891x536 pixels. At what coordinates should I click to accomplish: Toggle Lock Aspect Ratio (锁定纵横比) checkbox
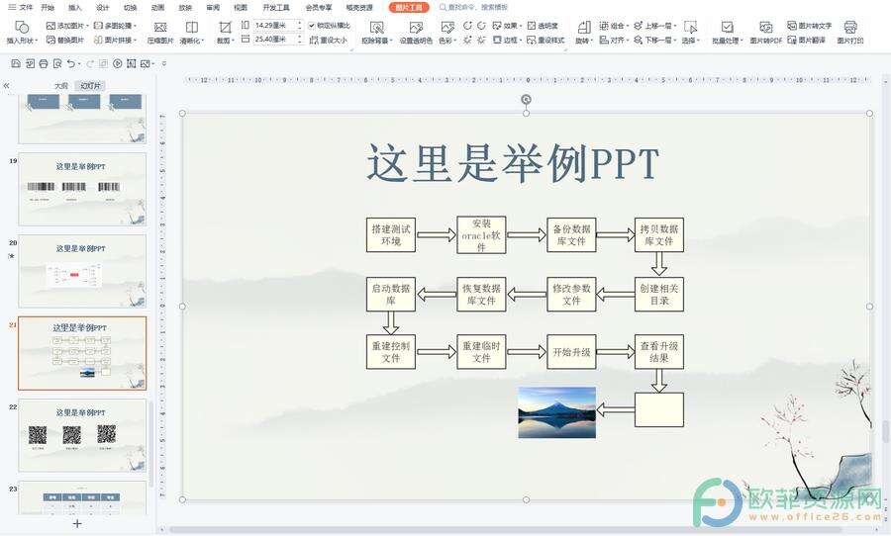pos(312,26)
